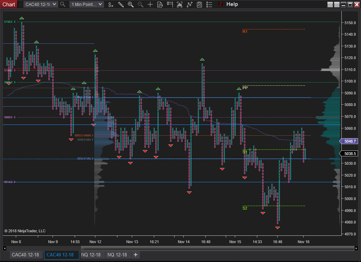Select the drawing tools pencil icon
This screenshot has width=361, height=262.
(121, 5)
